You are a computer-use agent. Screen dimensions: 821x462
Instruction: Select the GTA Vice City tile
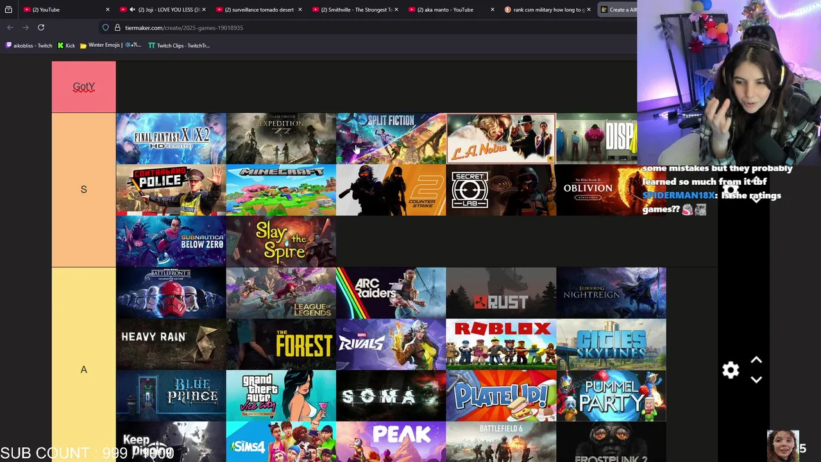coord(281,396)
